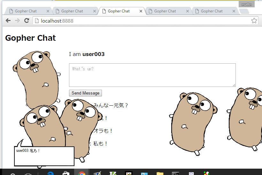Open a new tab with the new-tab button
The height and width of the screenshot is (175, 262).
click(244, 11)
